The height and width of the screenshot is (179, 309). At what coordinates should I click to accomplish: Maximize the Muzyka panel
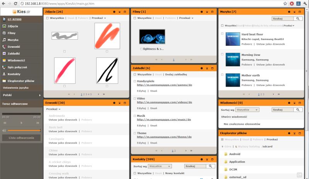click(x=300, y=12)
